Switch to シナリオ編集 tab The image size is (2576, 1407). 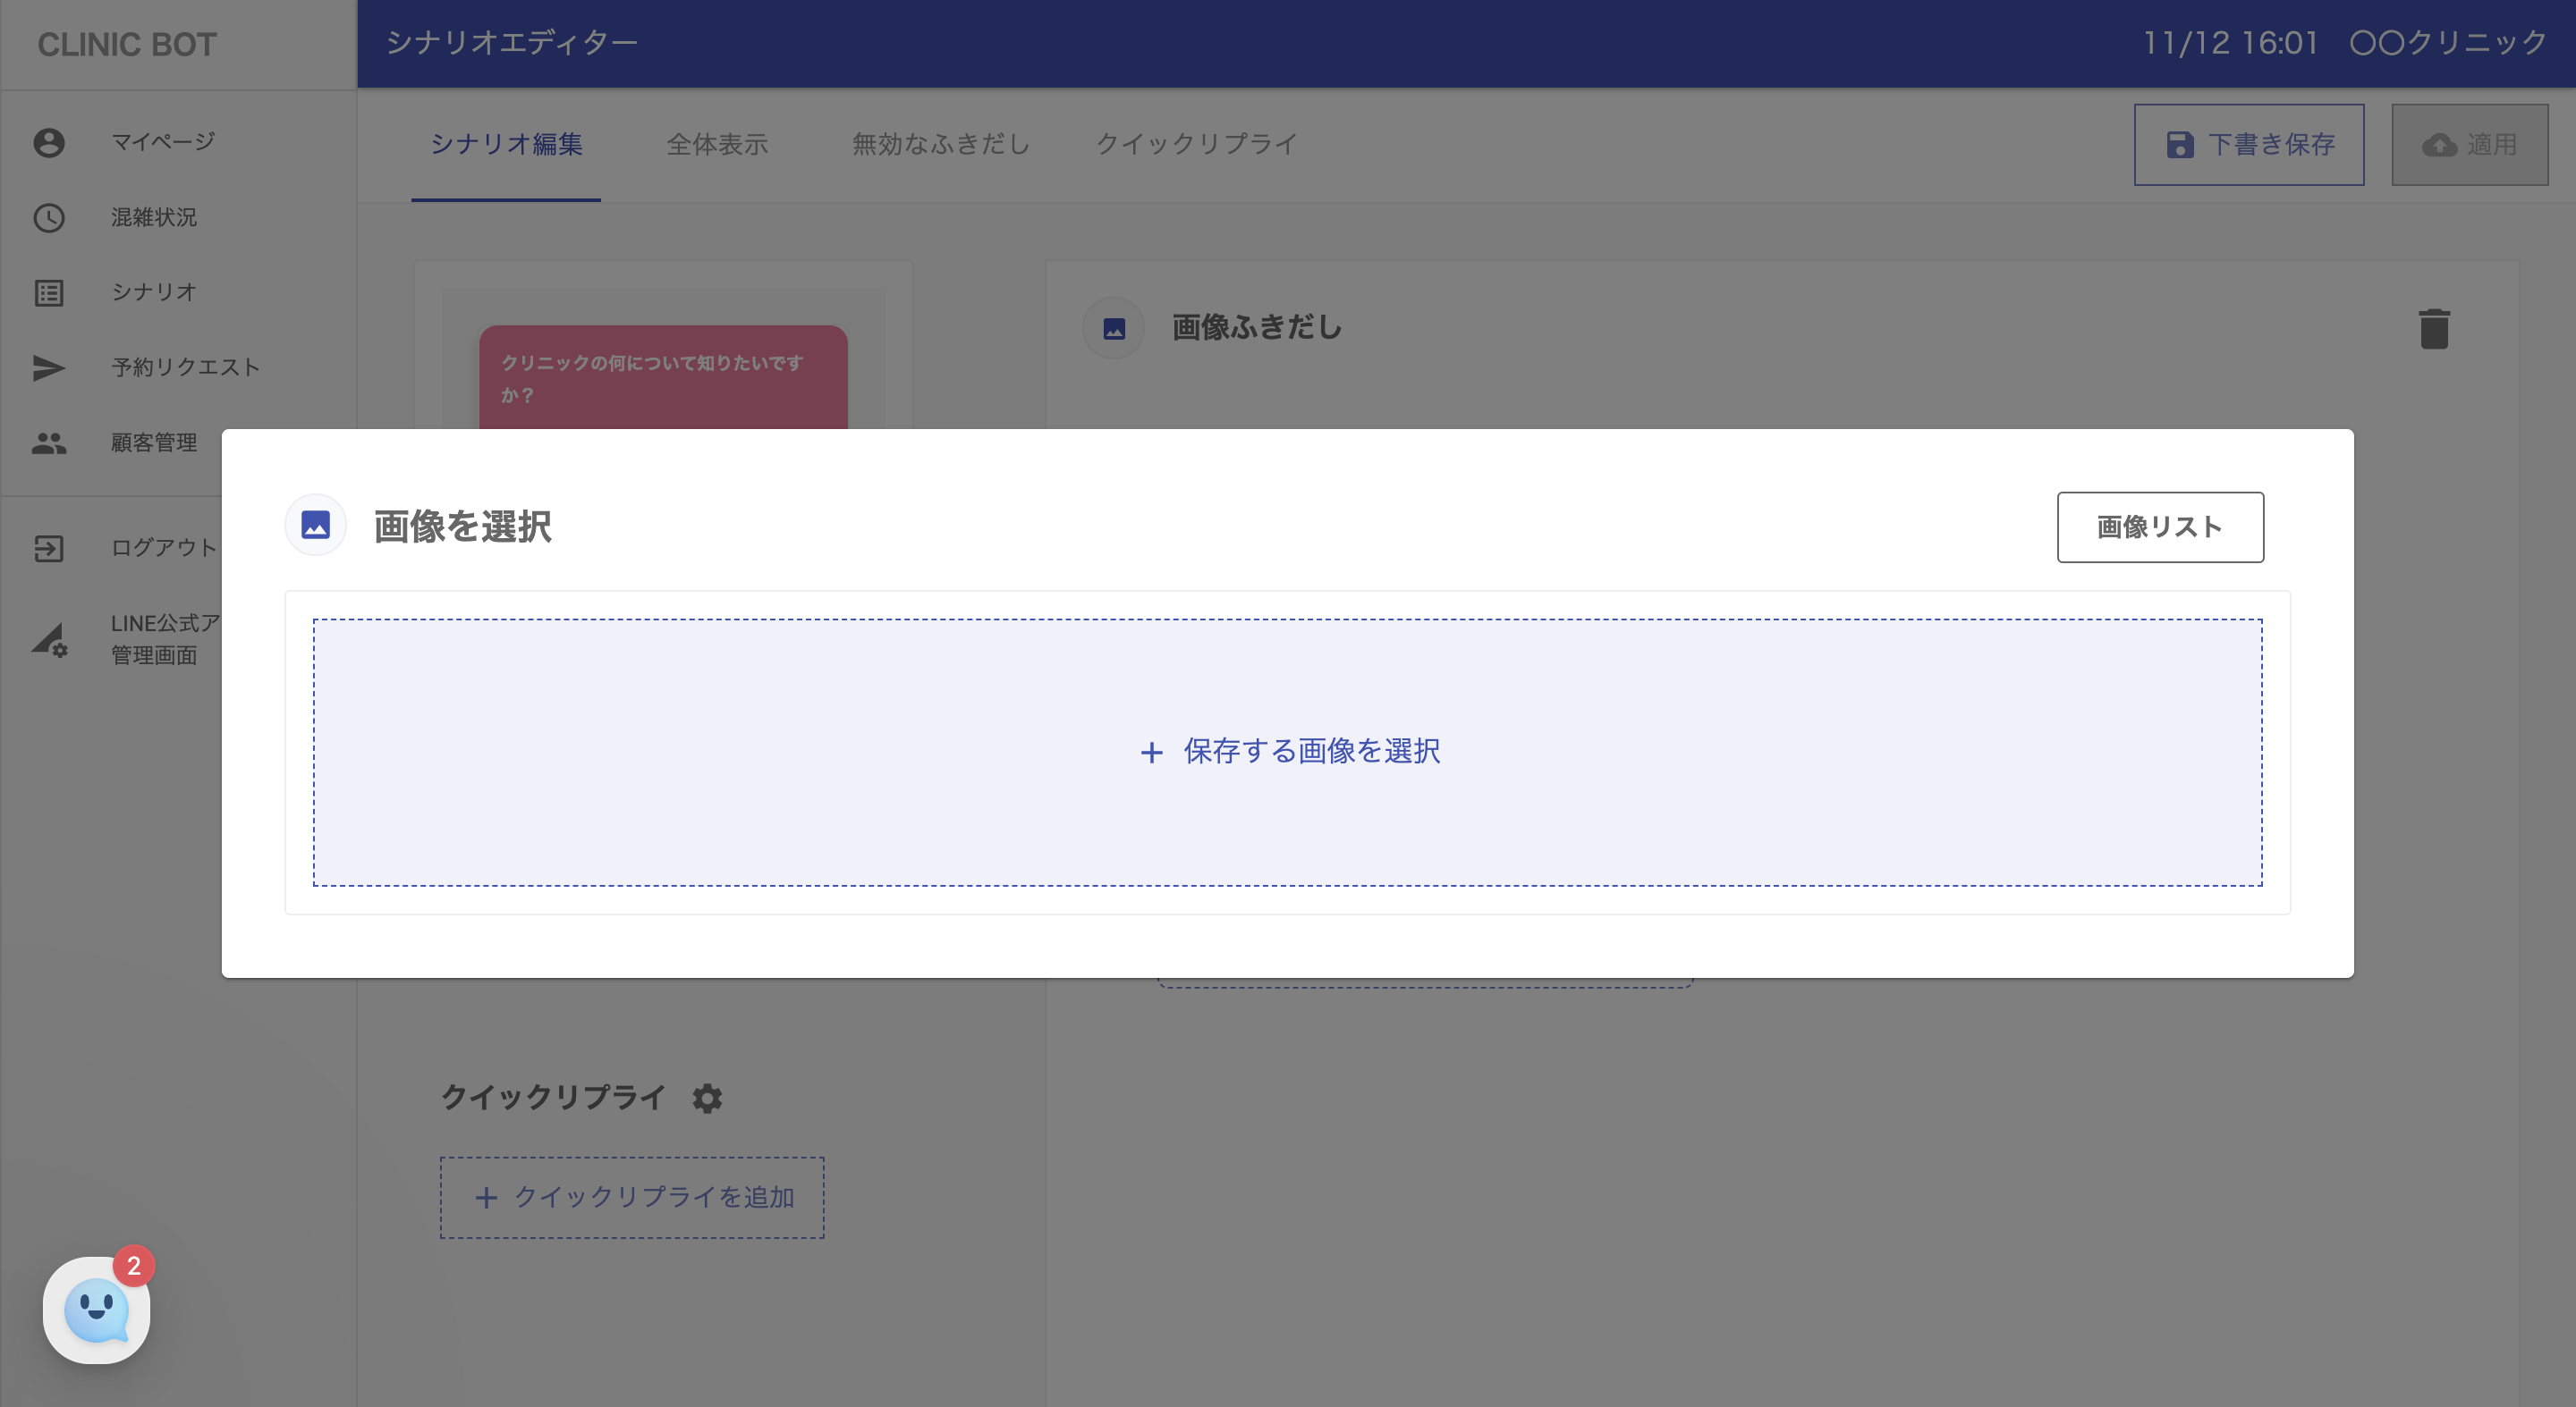[506, 145]
